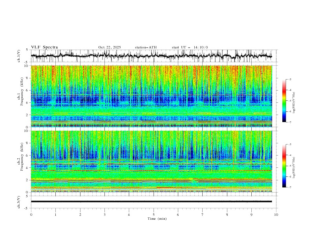Click time axis tick label "6"
The width and height of the screenshot is (311, 241).
(x=178, y=215)
